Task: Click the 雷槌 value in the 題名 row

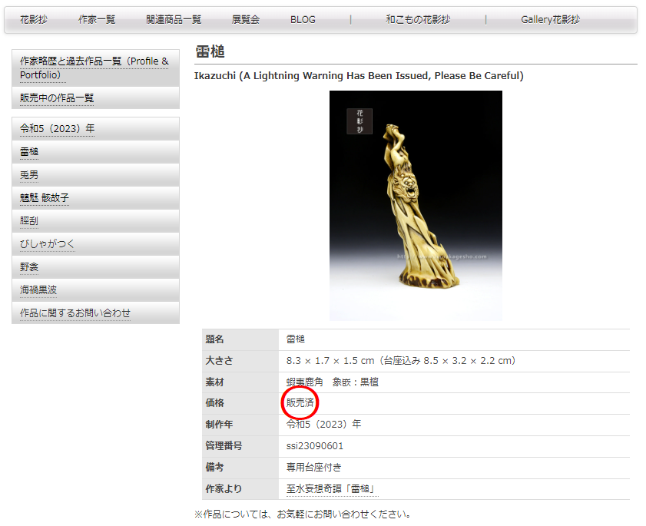Action: pos(296,339)
